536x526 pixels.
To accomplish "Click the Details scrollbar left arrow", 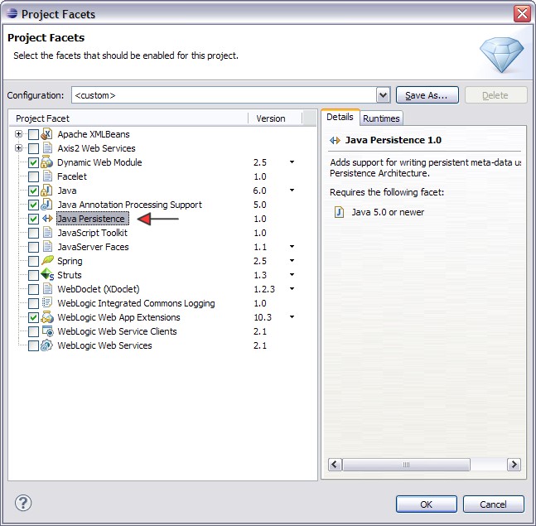I will click(335, 465).
